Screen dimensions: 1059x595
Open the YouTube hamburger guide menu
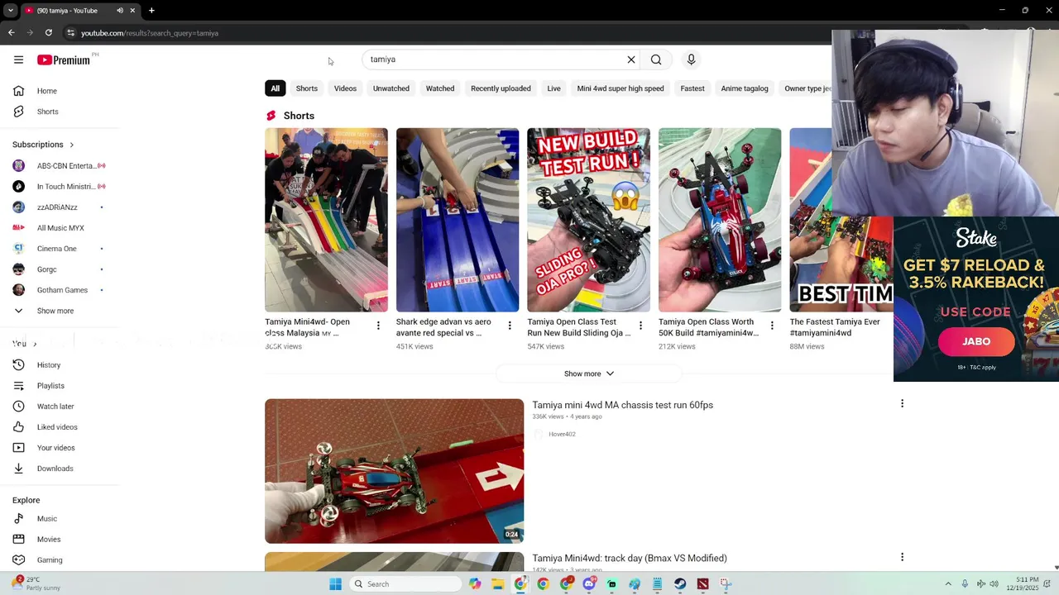(x=18, y=59)
